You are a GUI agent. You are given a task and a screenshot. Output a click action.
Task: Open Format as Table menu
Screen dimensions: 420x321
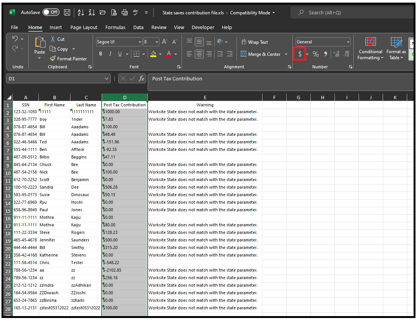(x=396, y=49)
